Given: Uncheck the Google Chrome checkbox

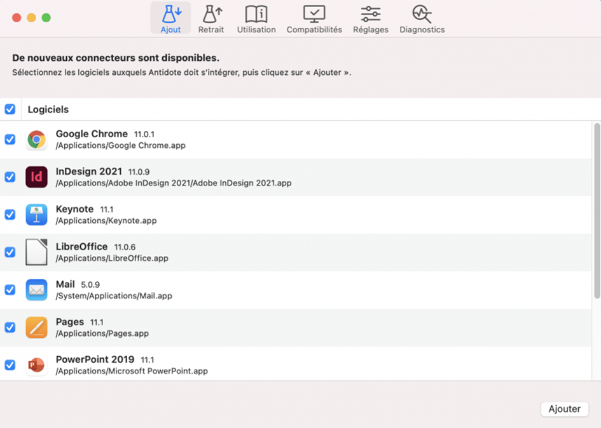Looking at the screenshot, I should [x=10, y=139].
